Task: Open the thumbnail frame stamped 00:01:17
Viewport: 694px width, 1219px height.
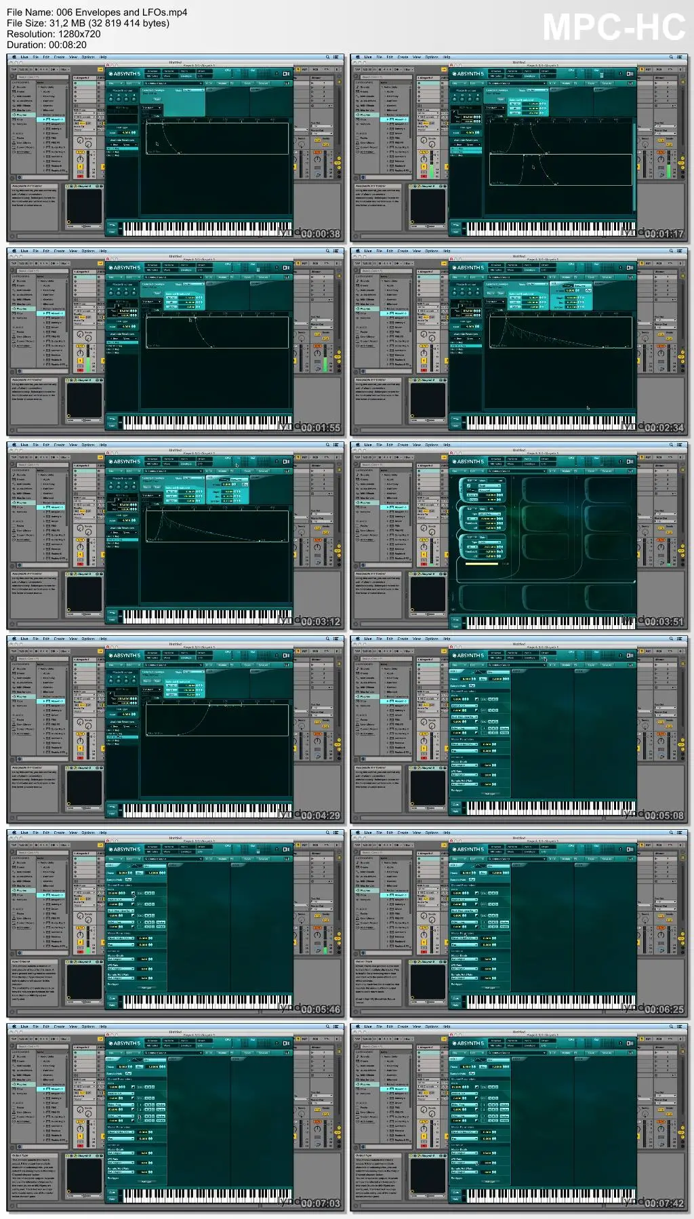Action: click(x=519, y=148)
